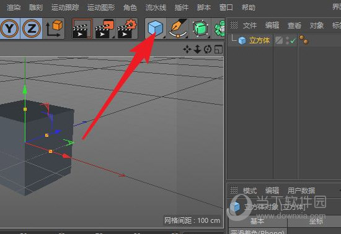This screenshot has width=341, height=234.
Task: Click Render to Picture Viewer icon
Action: 105,28
